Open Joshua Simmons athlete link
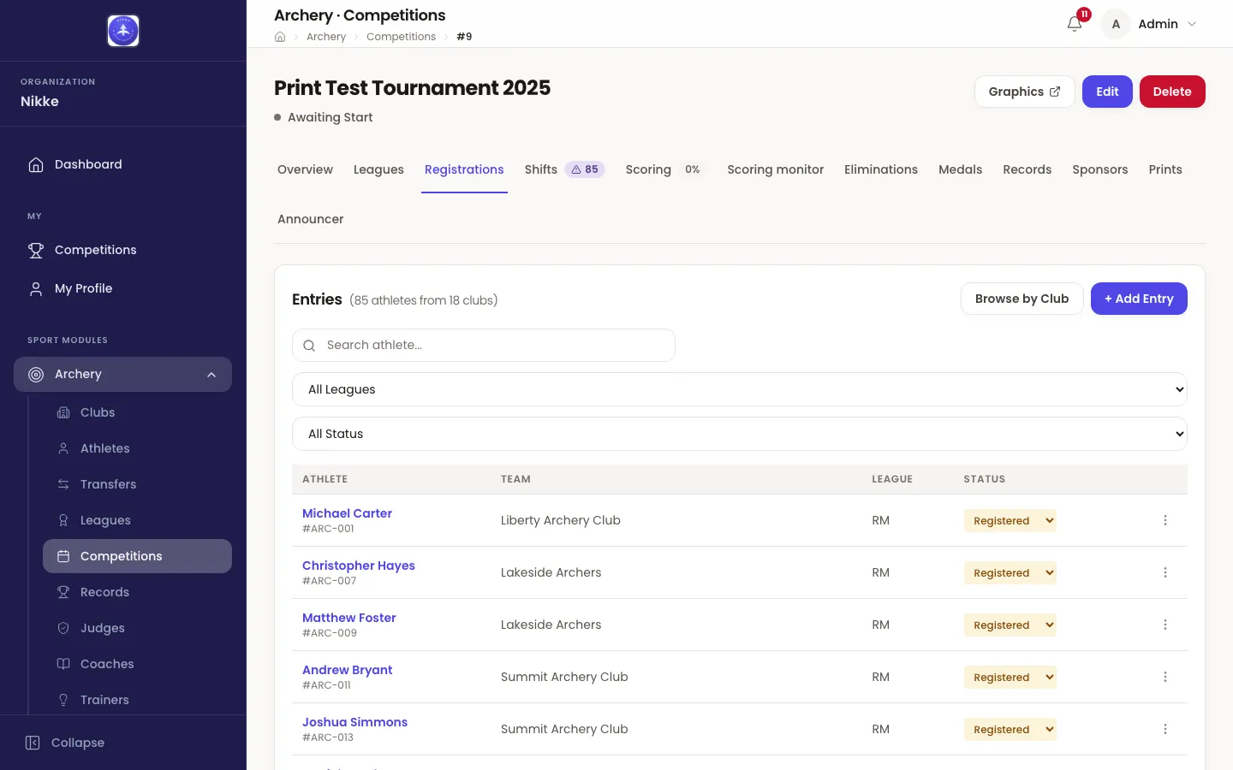This screenshot has width=1233, height=770. (x=354, y=722)
